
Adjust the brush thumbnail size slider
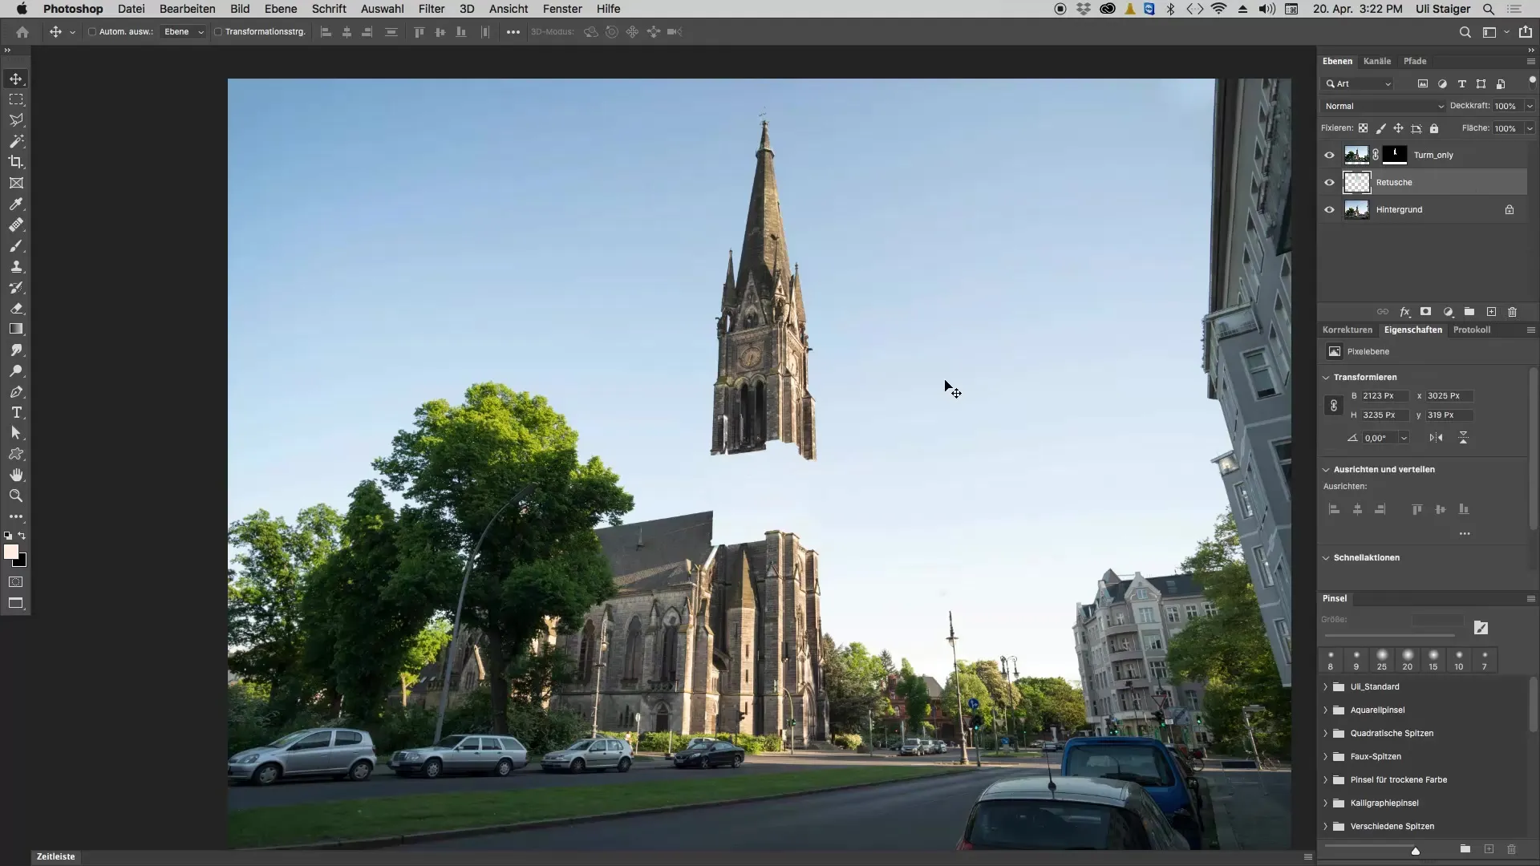pos(1415,851)
